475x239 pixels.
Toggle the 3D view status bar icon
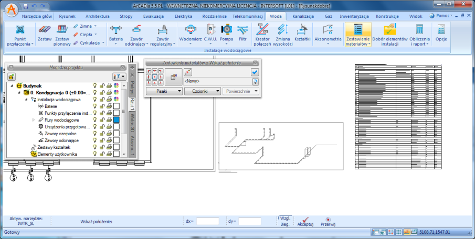382,232
